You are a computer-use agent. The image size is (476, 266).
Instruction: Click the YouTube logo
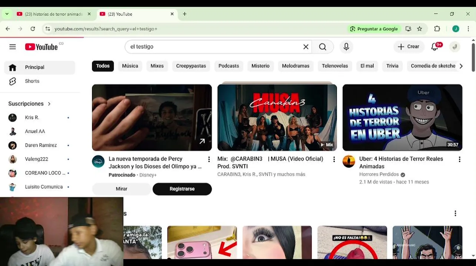[x=42, y=47]
